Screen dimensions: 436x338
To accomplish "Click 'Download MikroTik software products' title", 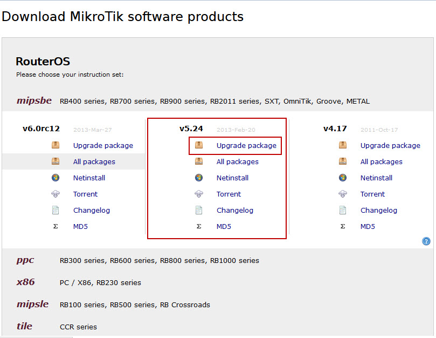I will (123, 17).
